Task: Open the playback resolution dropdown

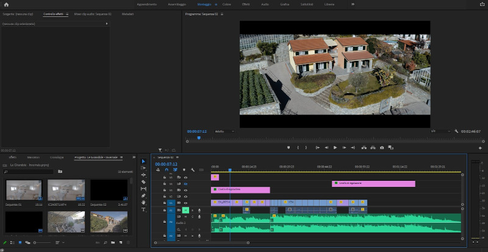Action: tap(440, 131)
